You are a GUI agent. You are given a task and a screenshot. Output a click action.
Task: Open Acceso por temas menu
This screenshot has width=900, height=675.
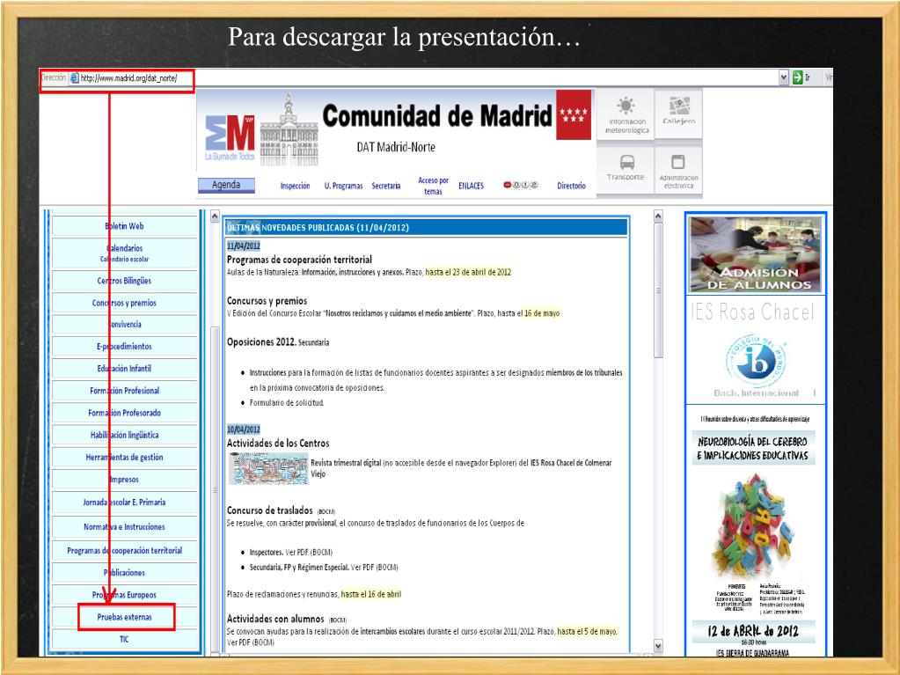433,186
